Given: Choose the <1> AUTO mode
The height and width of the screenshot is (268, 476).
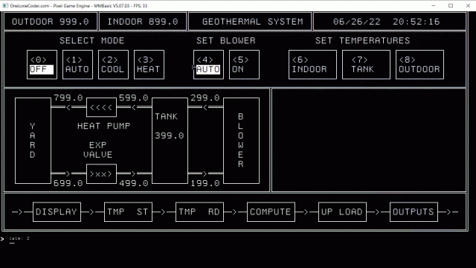Looking at the screenshot, I should pyautogui.click(x=77, y=65).
